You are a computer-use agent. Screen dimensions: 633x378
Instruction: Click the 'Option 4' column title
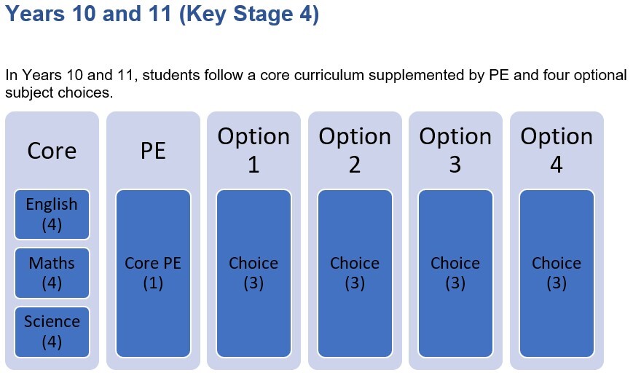click(557, 151)
